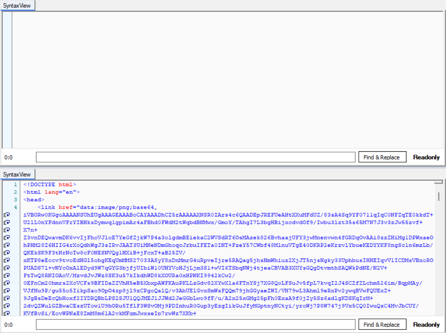Click the vertical scrollbar thumb in the lower pane
446x333 pixels.
click(439, 196)
